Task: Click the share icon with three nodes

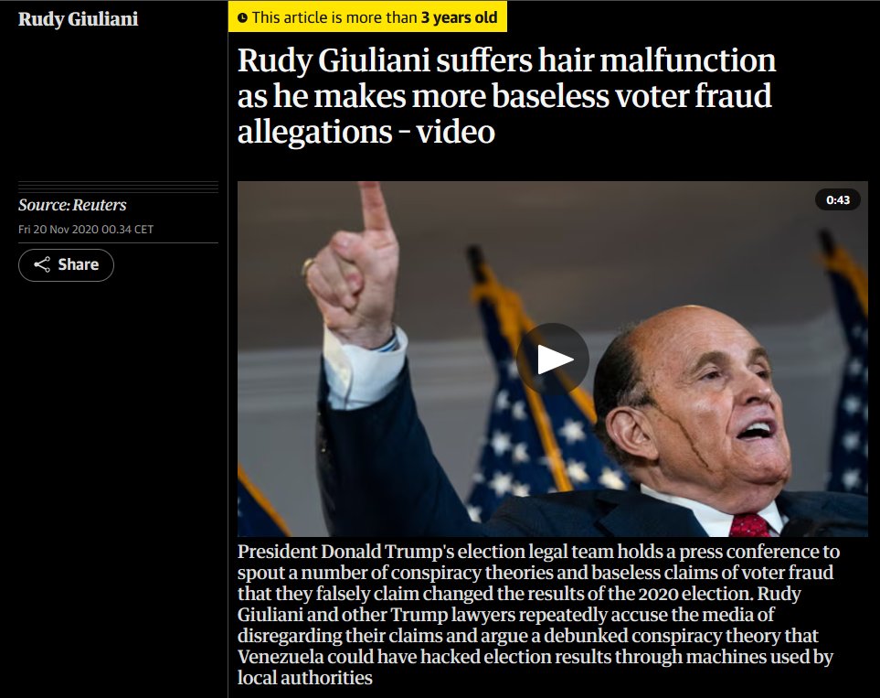Action: click(42, 264)
